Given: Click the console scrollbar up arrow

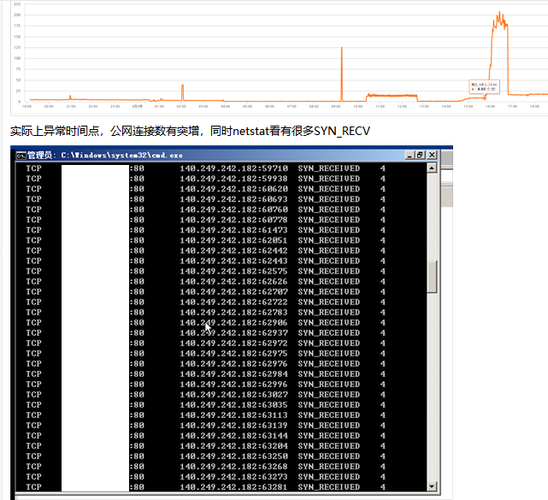Looking at the screenshot, I should [x=432, y=168].
